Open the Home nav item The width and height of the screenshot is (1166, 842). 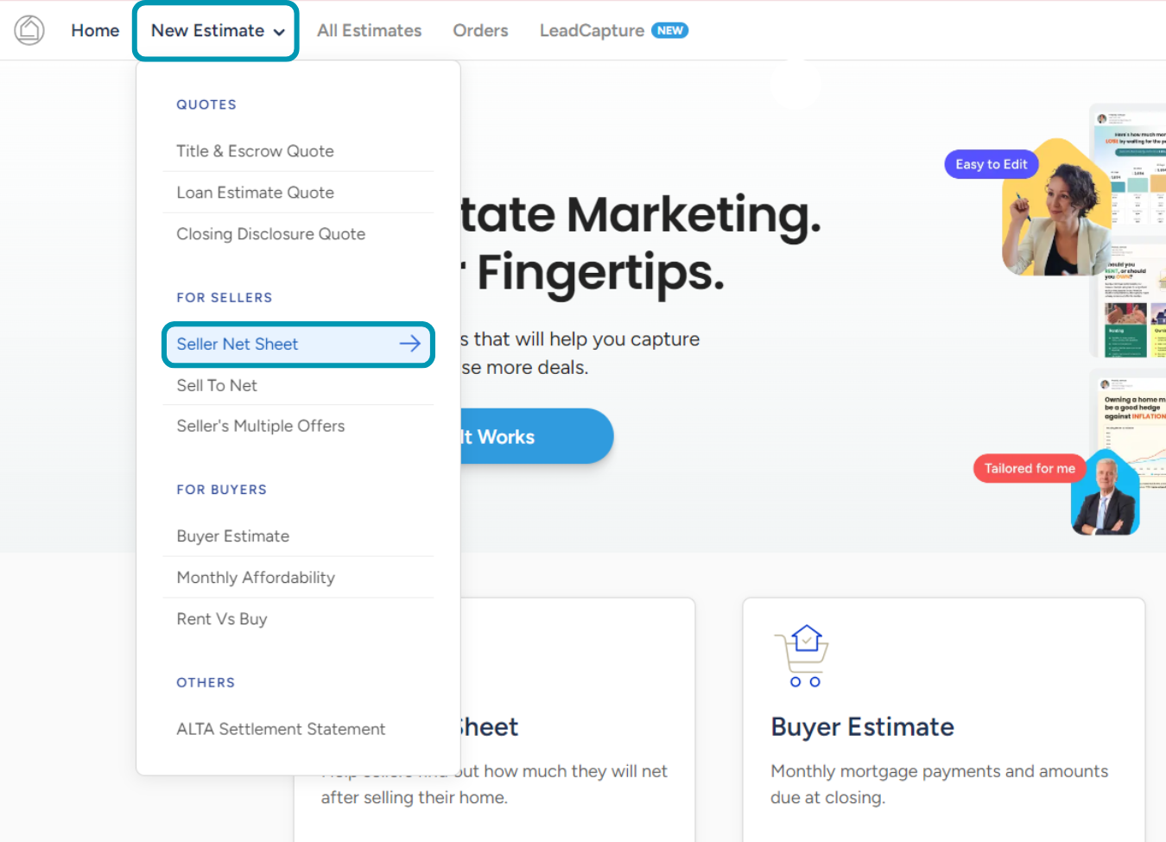pos(95,30)
